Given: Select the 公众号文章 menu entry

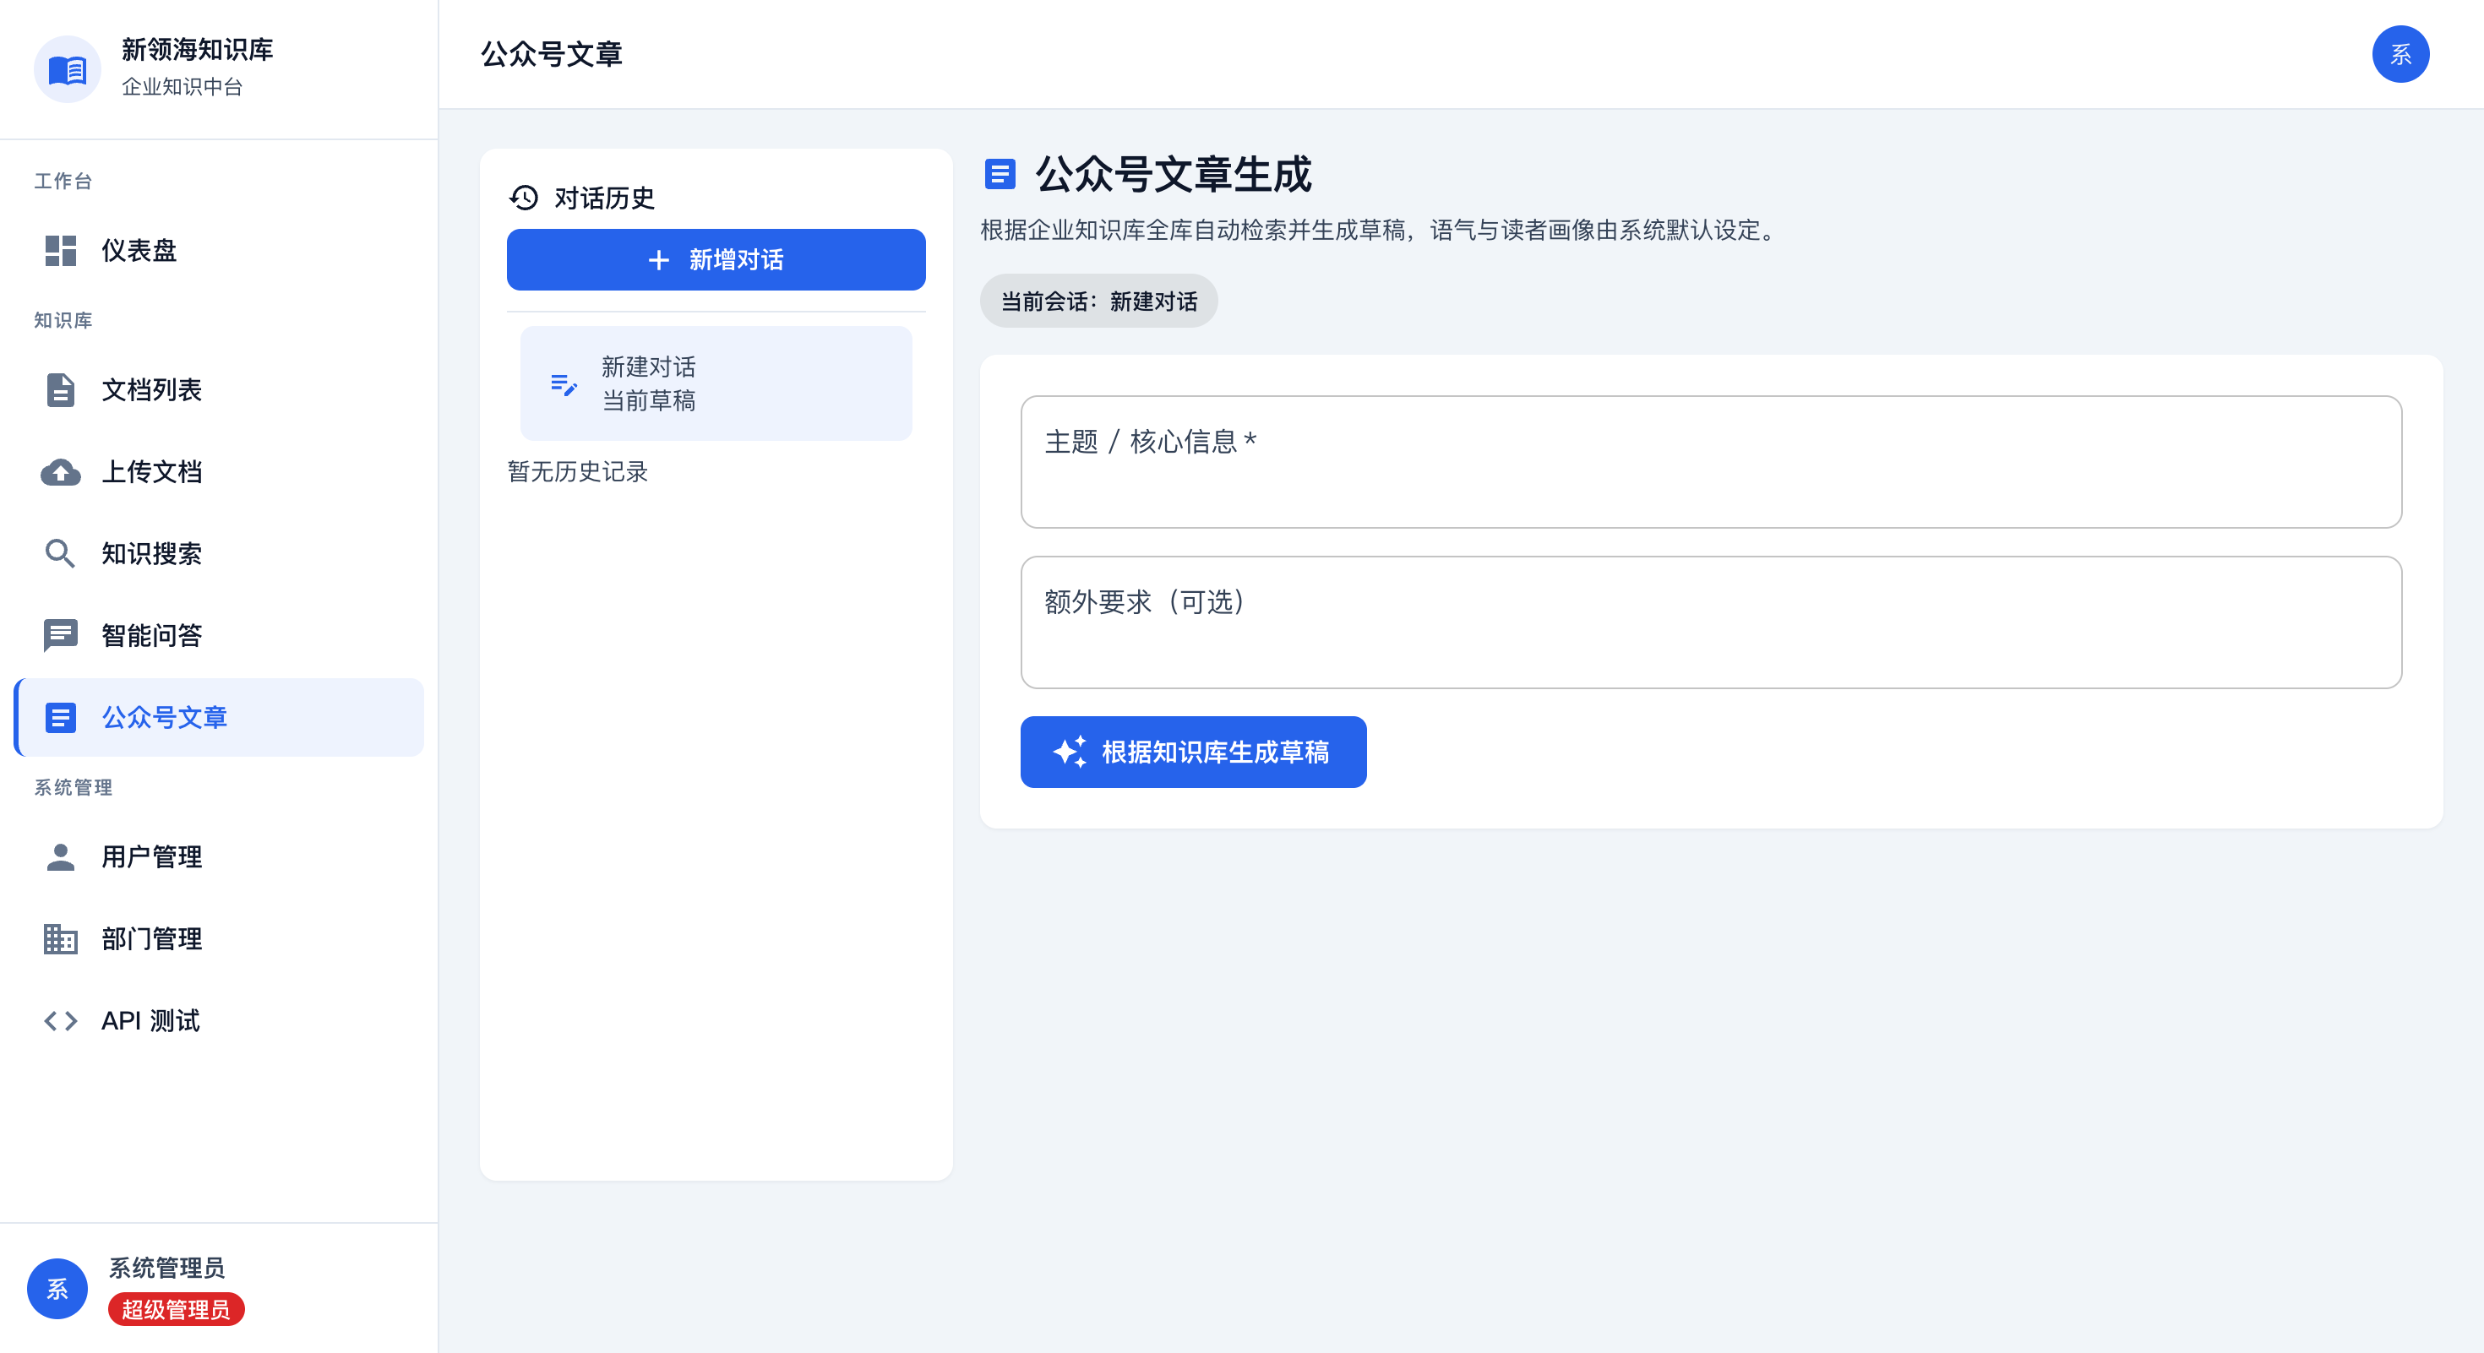Looking at the screenshot, I should click(x=220, y=718).
